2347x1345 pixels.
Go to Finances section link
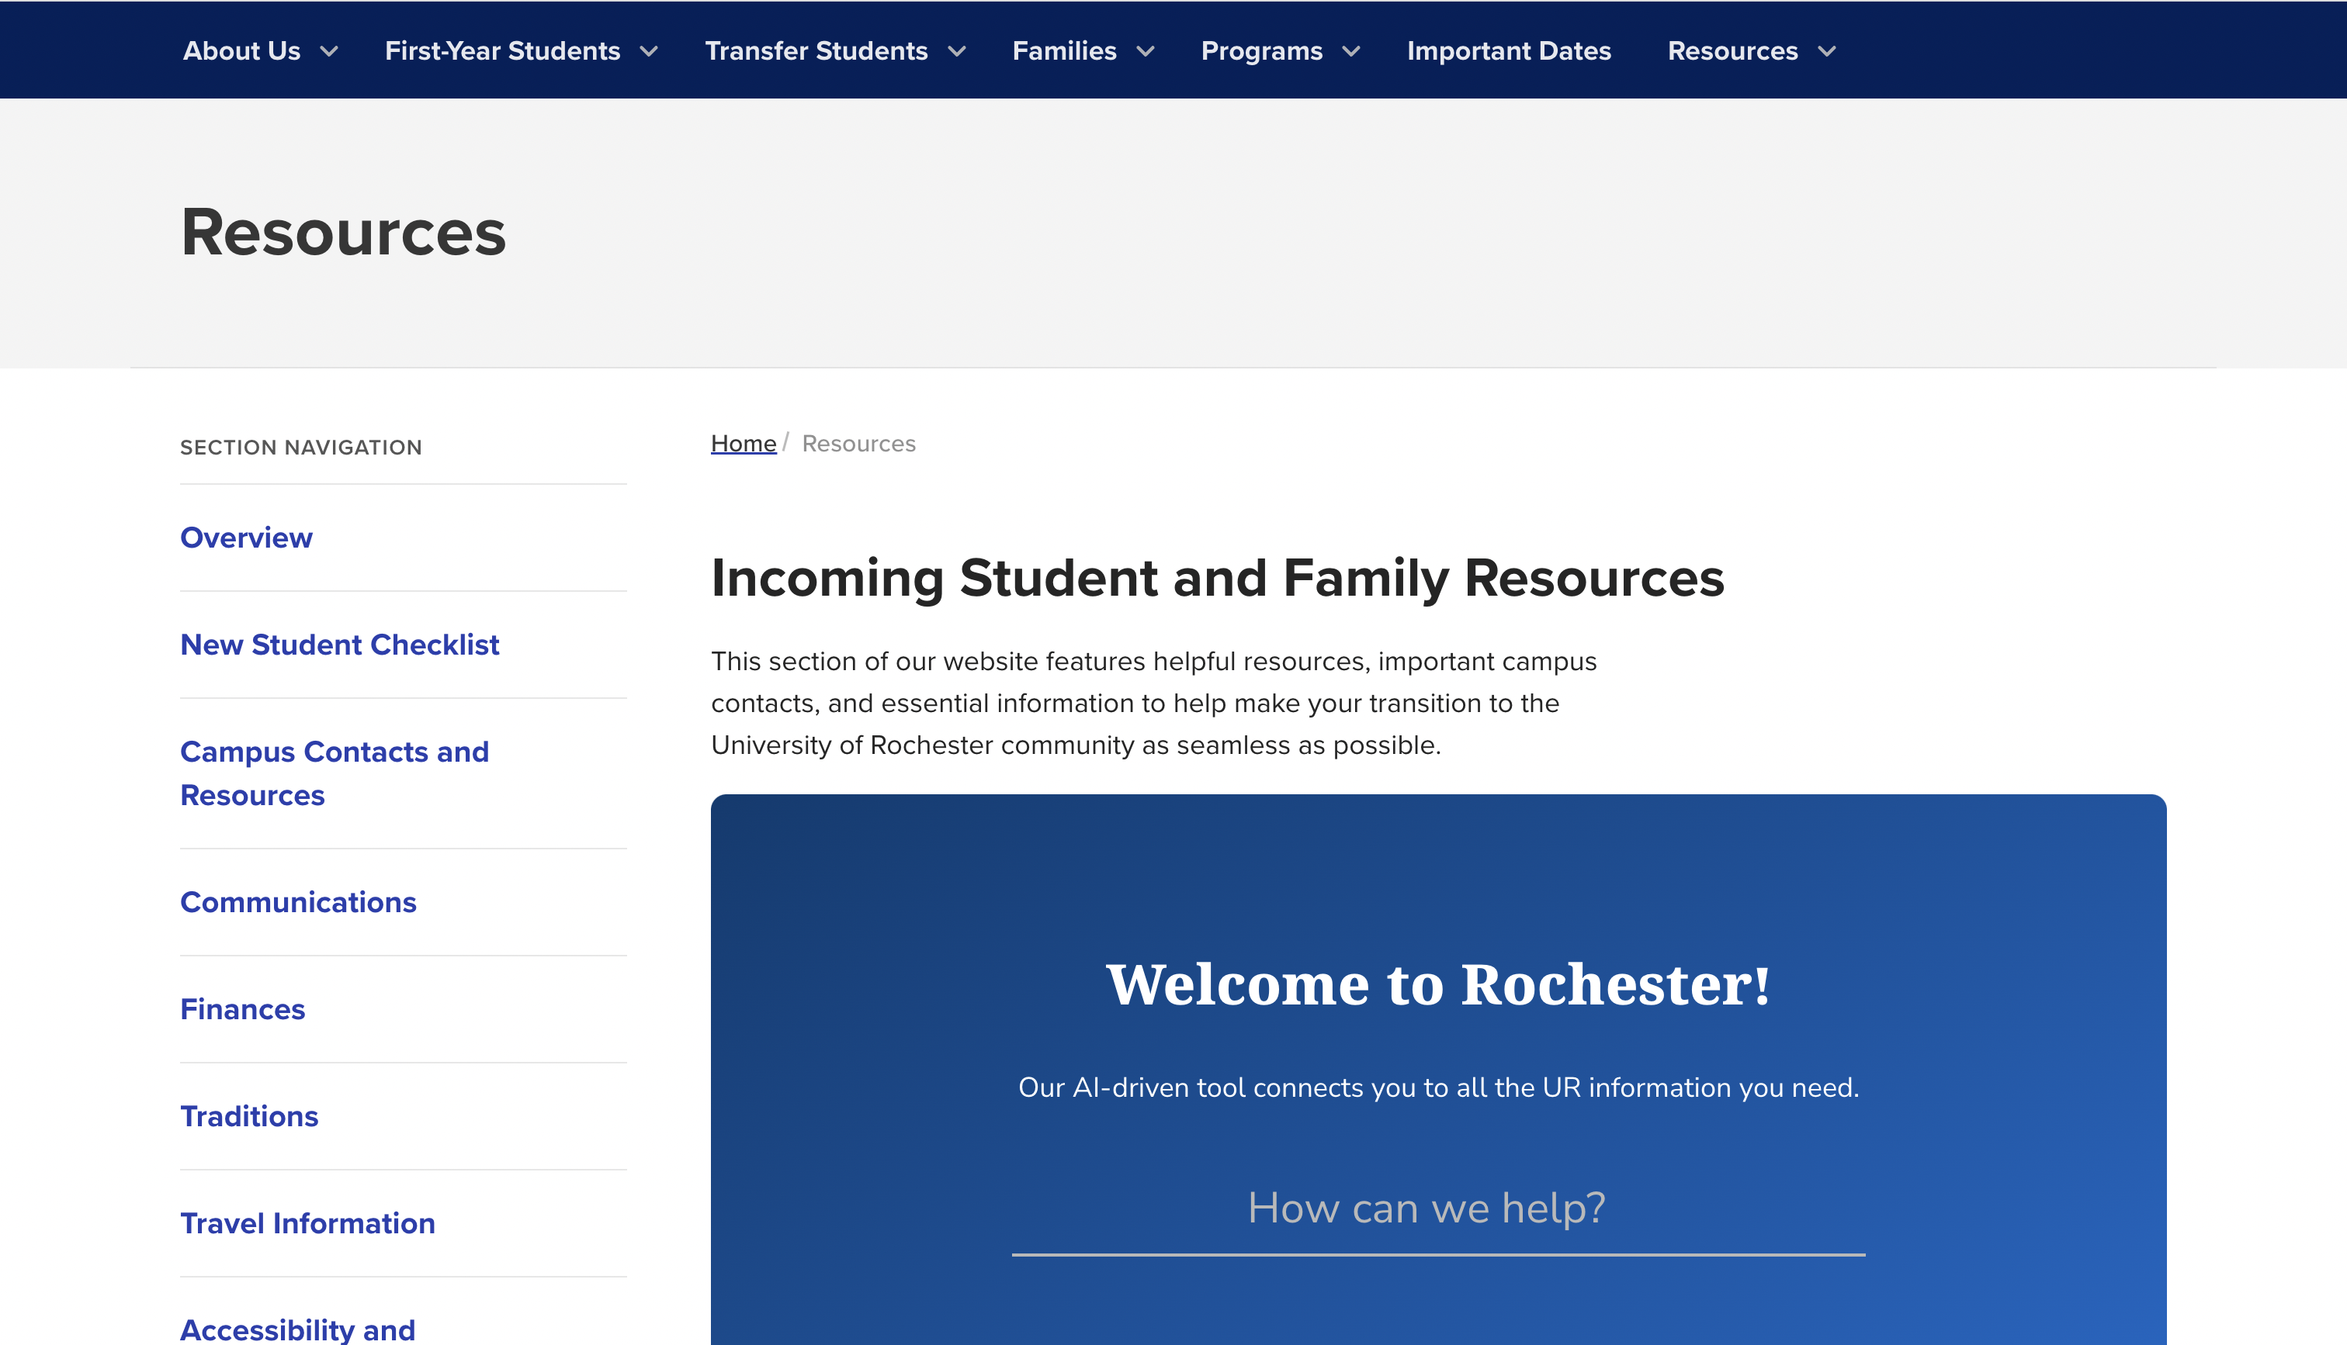point(242,1010)
